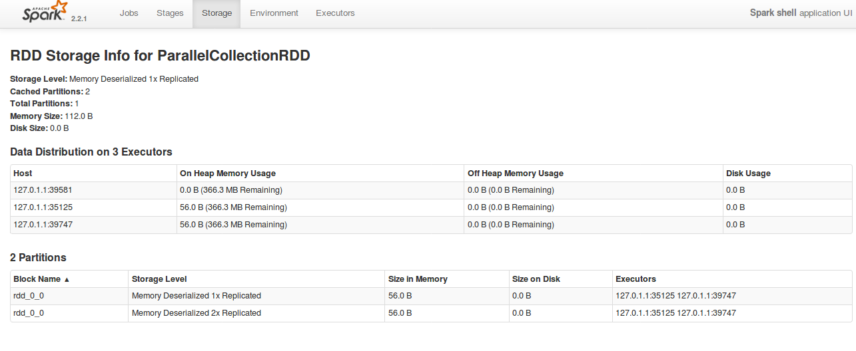Select host row 127.0.1.1:35125

pos(43,207)
